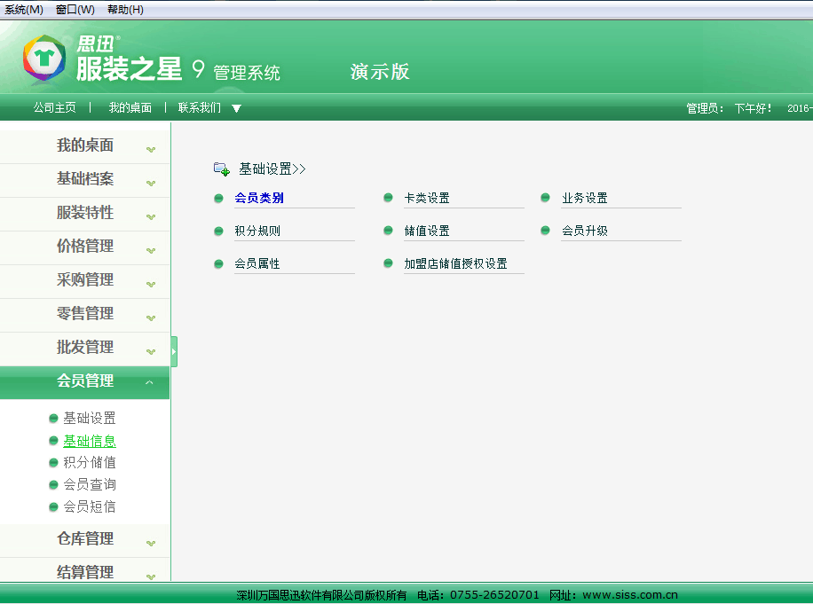
Task: Open the 零售管理 sidebar section
Action: (85, 314)
